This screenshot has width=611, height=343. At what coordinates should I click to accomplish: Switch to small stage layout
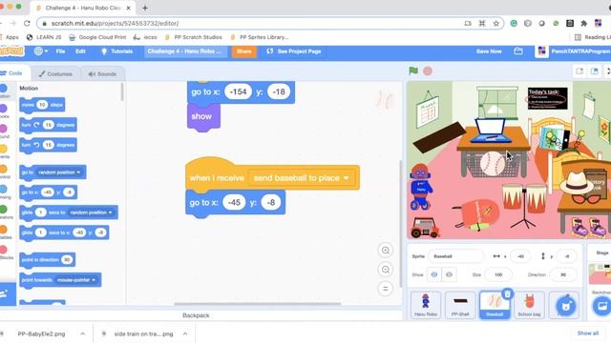[x=579, y=71]
